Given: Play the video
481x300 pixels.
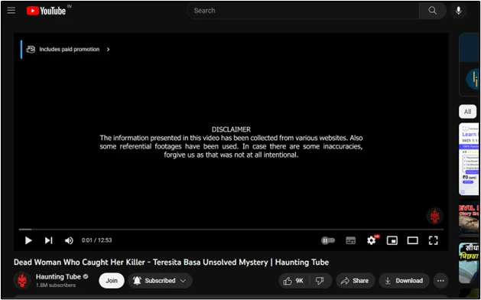Looking at the screenshot, I should tap(28, 240).
